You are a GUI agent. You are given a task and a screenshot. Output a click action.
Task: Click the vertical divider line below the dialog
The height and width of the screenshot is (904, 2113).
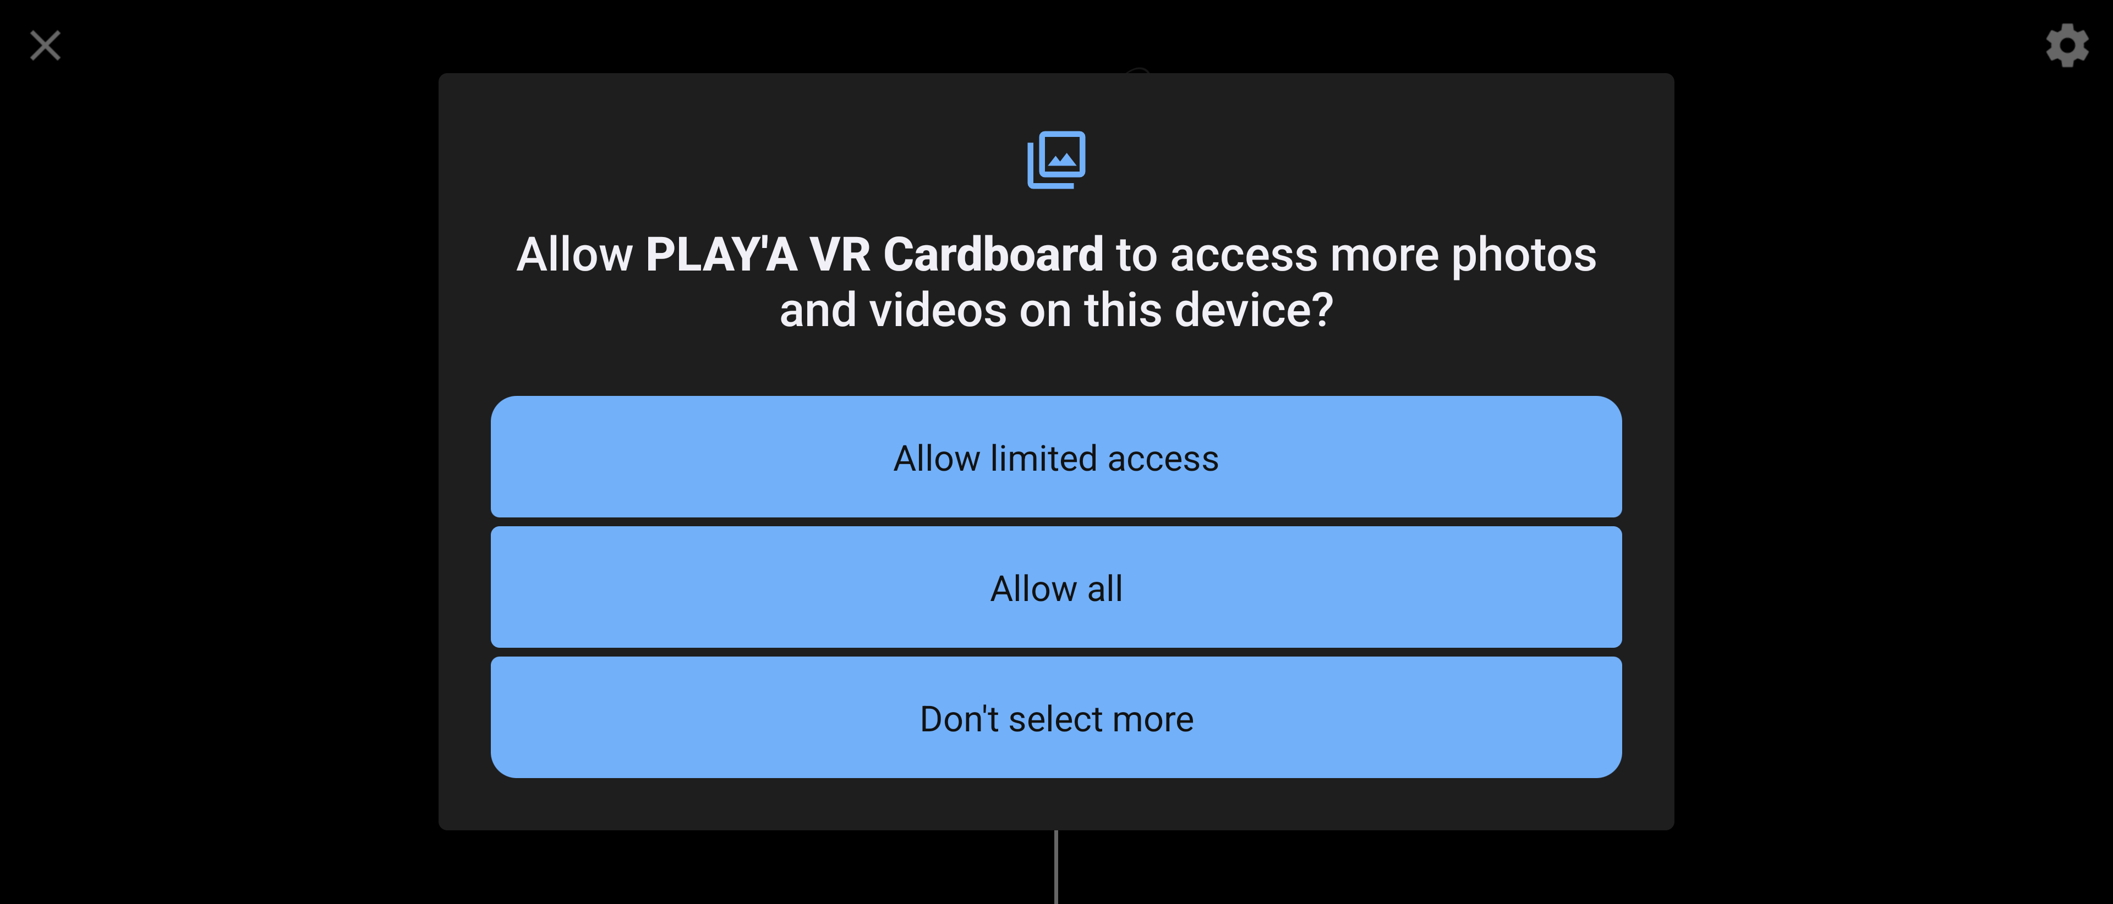coord(1056,867)
